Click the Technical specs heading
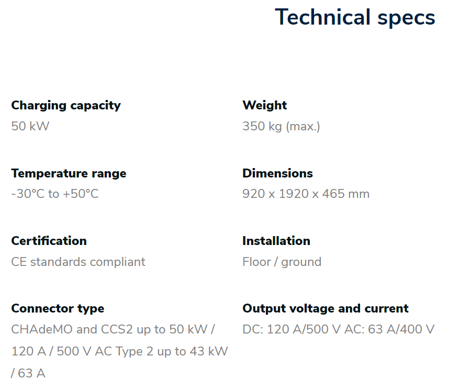The height and width of the screenshot is (390, 459). coord(355,17)
